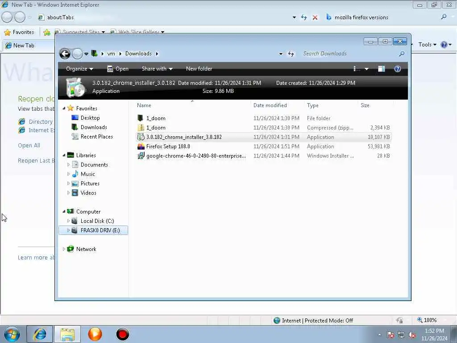Select FRASK0 DRIV (E:) drive

[x=93, y=230]
